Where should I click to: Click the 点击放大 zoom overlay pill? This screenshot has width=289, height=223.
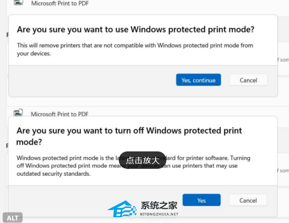[143, 160]
